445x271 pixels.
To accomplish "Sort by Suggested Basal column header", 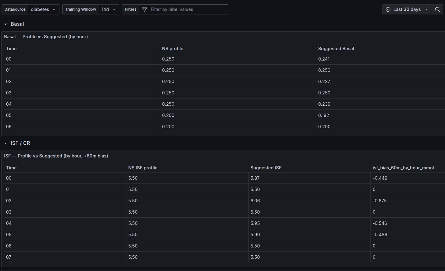I will 336,49.
